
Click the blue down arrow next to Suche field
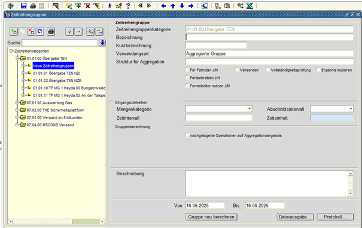coord(102,42)
